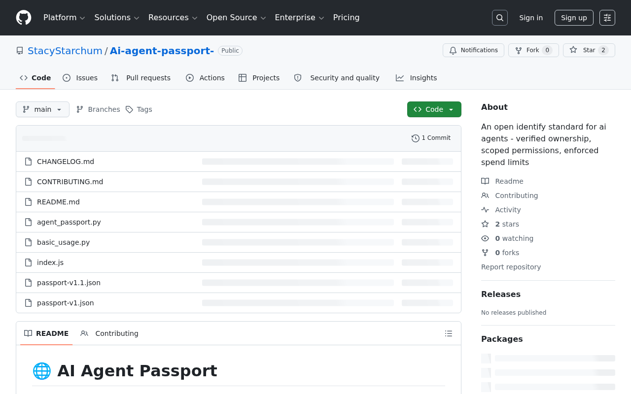Image resolution: width=631 pixels, height=394 pixels.
Task: Click the Notifications button
Action: click(473, 50)
